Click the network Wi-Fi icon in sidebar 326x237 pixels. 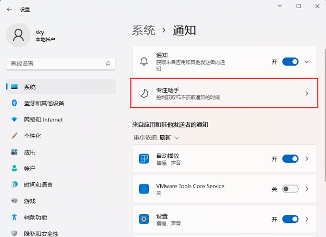(x=14, y=119)
